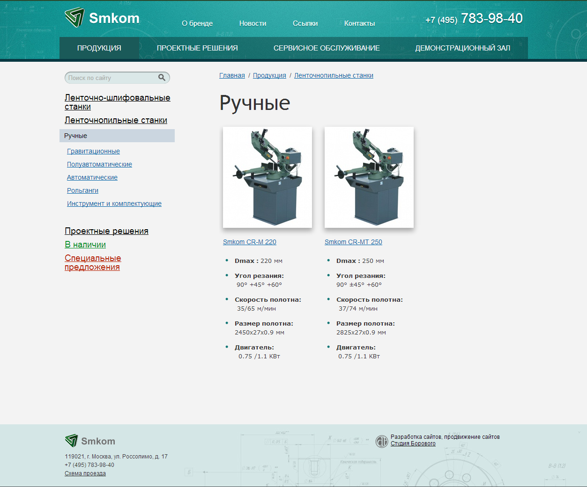Click the 2450x27x0.9 мм blade size
The image size is (587, 487).
click(x=260, y=333)
